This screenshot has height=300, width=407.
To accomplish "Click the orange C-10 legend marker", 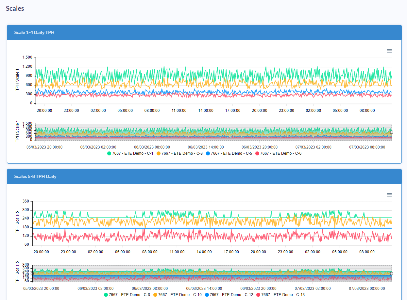I will click(x=156, y=295).
